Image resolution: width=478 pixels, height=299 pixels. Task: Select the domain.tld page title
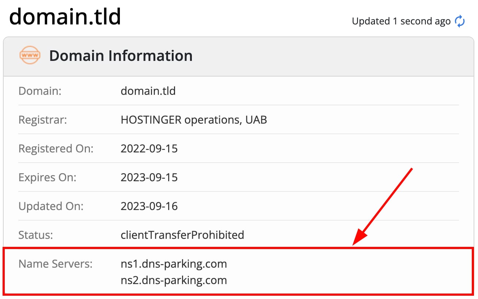(x=65, y=16)
